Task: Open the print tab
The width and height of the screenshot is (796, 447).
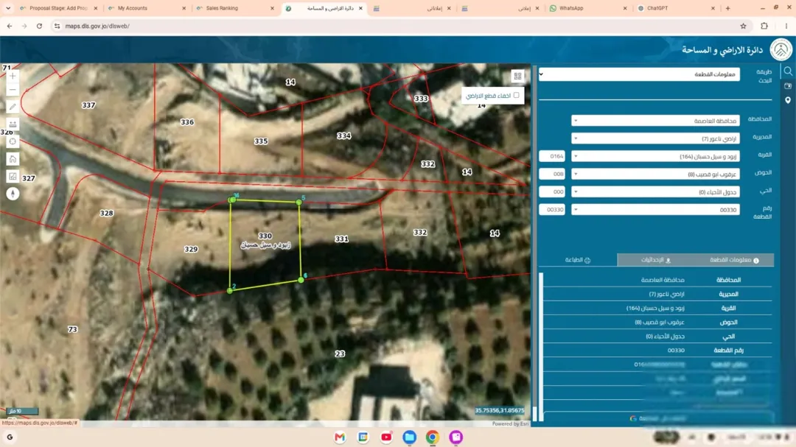Action: click(x=578, y=260)
